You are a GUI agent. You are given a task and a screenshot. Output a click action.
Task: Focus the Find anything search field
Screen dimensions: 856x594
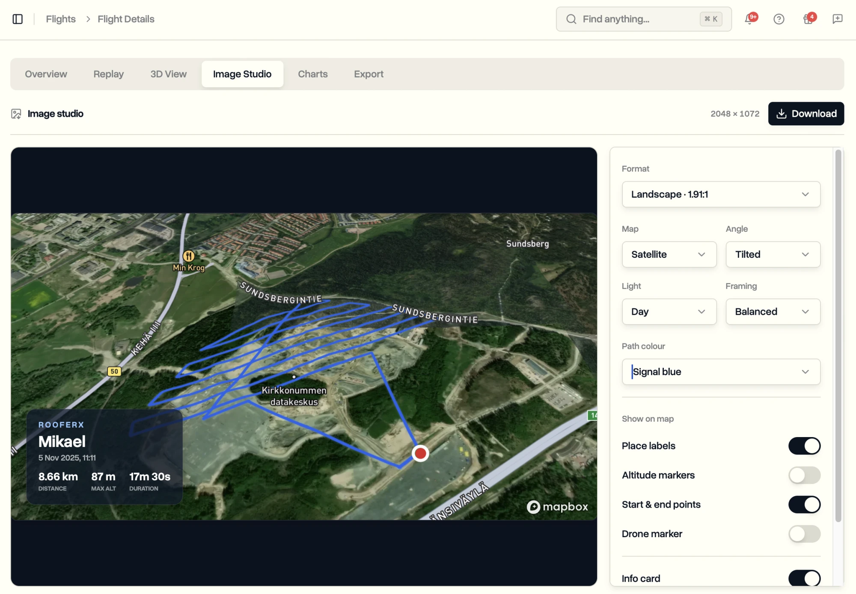point(644,19)
